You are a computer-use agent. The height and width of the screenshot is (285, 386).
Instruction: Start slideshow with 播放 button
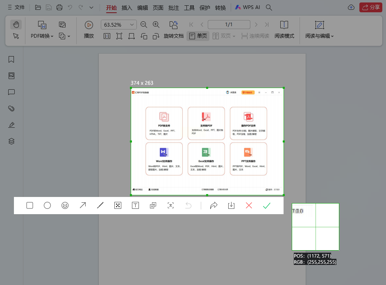[89, 30]
